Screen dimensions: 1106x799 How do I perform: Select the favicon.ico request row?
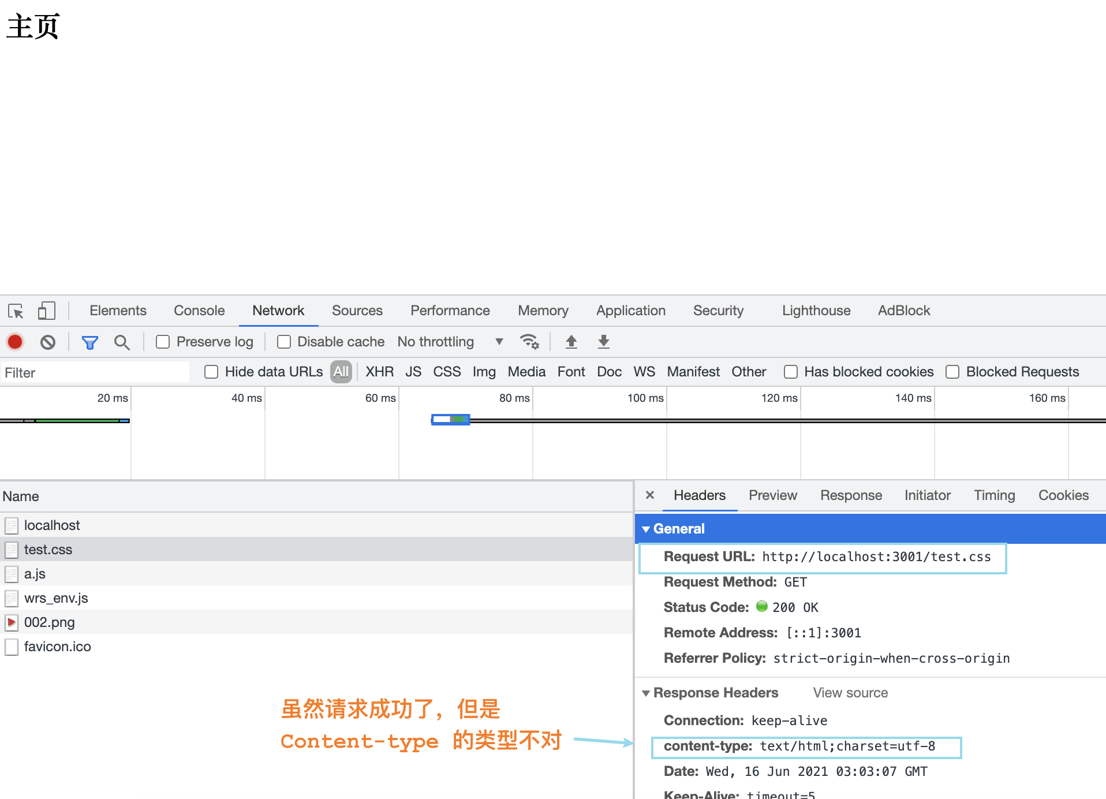[x=316, y=647]
